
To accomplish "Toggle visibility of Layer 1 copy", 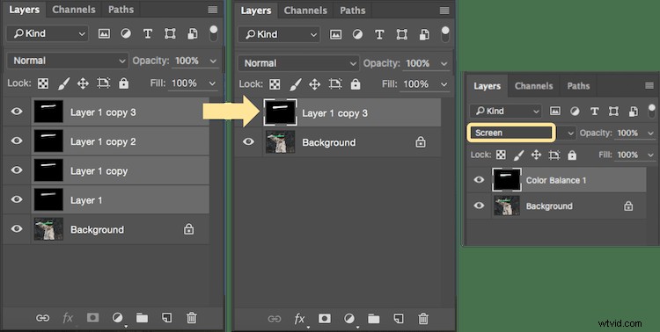I will tap(17, 170).
